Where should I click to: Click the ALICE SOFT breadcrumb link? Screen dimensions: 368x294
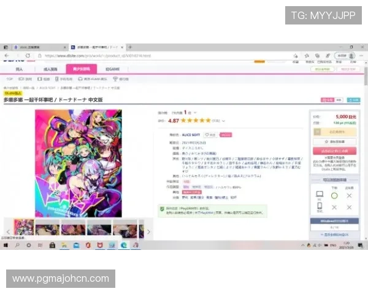tap(47, 88)
